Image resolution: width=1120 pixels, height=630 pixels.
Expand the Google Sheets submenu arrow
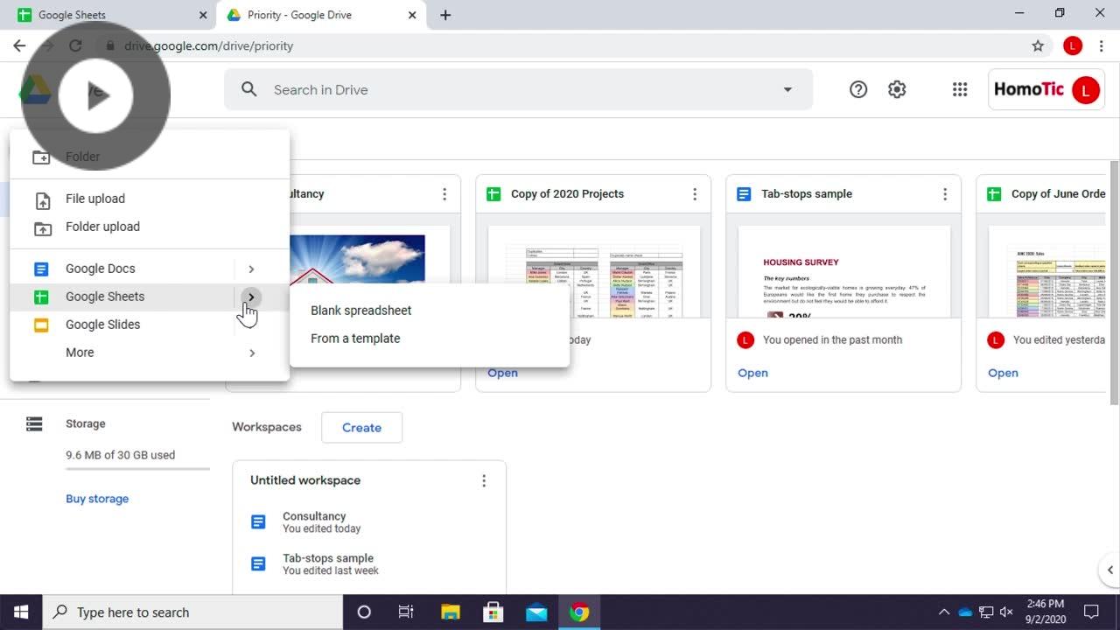click(251, 297)
